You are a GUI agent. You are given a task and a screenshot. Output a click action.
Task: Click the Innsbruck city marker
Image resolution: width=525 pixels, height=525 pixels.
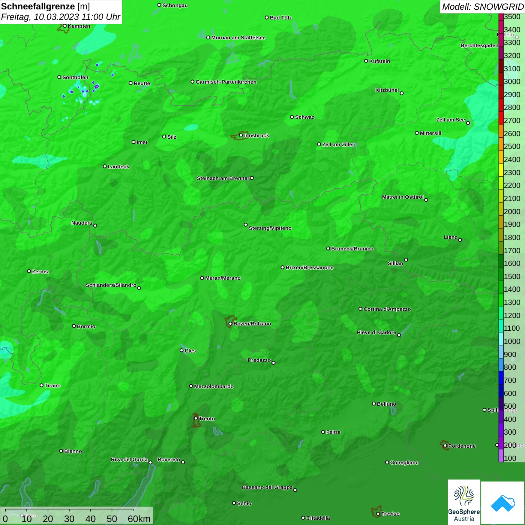241,135
